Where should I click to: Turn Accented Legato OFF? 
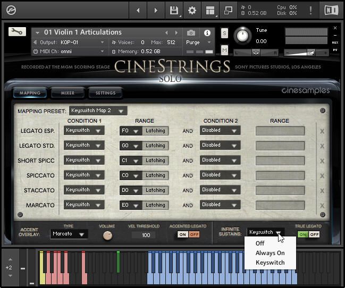coord(194,234)
